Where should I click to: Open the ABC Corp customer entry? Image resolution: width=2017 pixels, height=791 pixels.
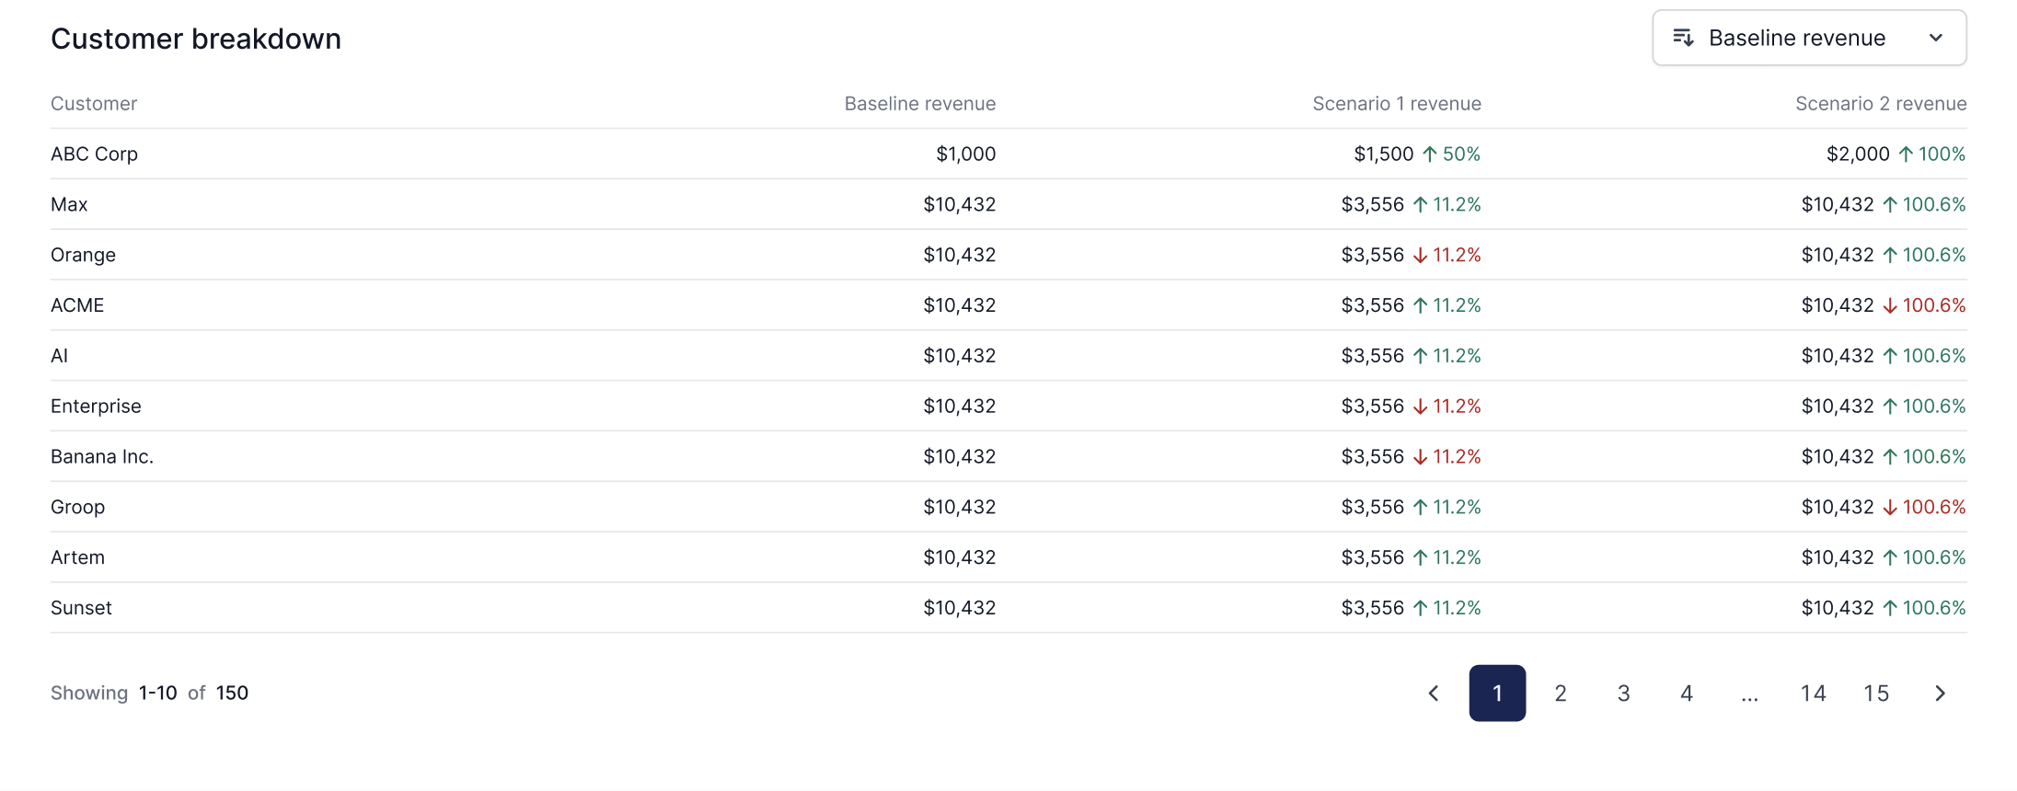pos(94,155)
